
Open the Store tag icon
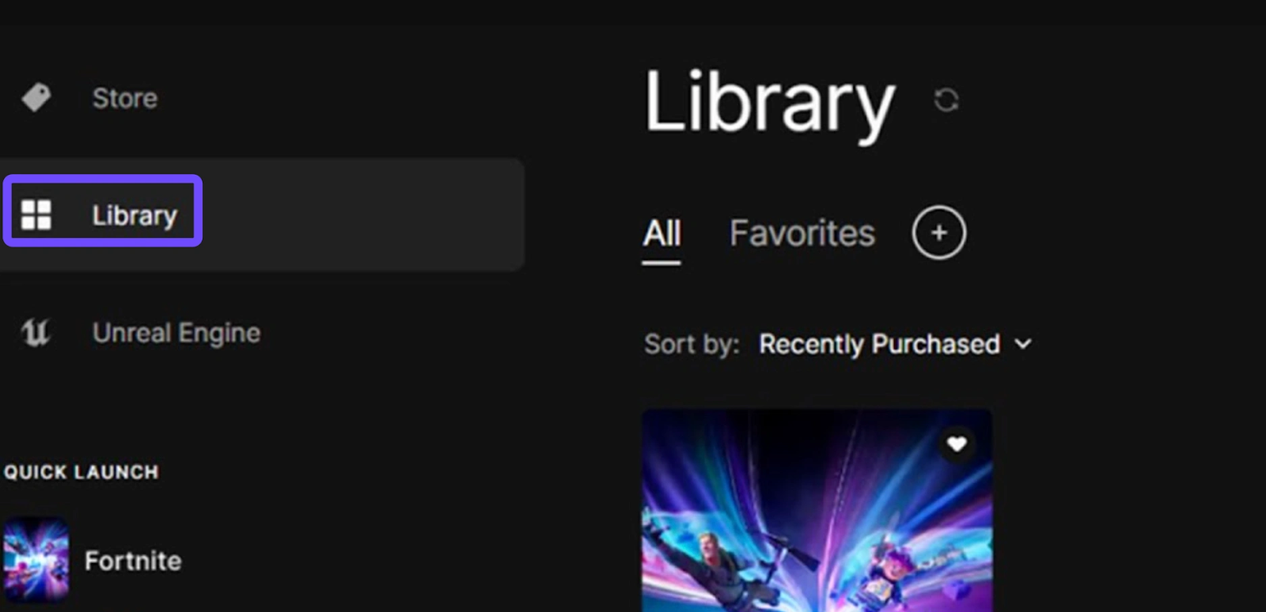pyautogui.click(x=36, y=98)
